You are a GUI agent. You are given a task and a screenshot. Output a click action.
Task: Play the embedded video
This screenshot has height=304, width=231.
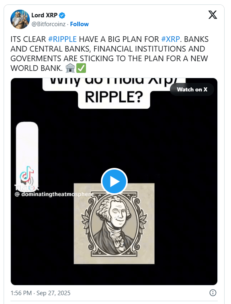114,181
